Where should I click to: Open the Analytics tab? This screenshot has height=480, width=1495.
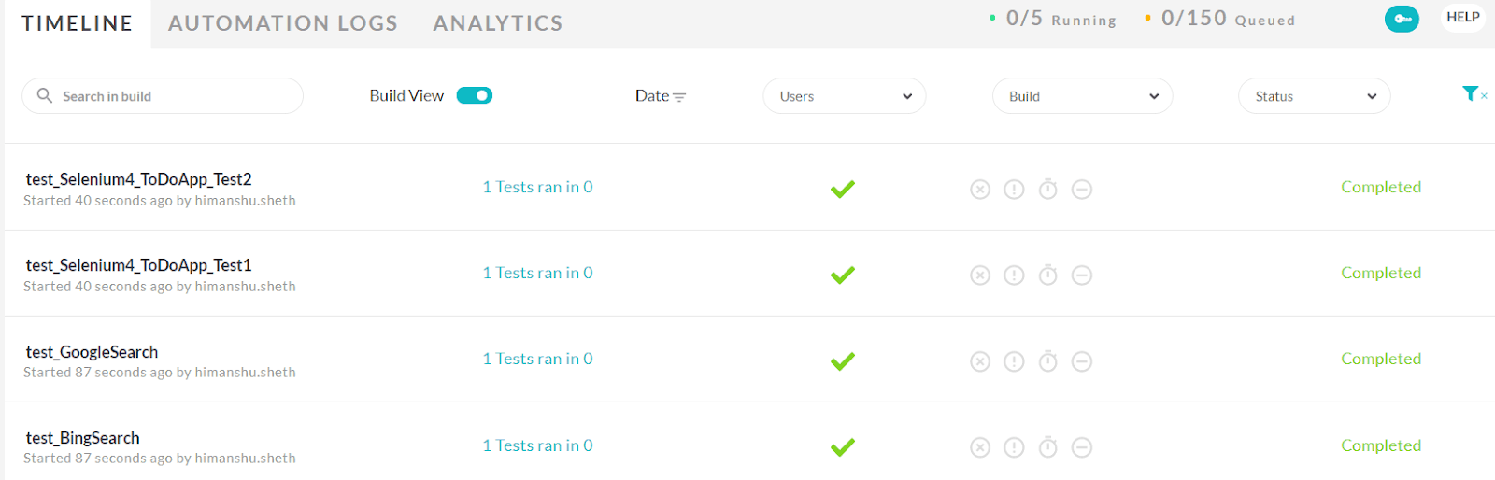click(x=498, y=23)
